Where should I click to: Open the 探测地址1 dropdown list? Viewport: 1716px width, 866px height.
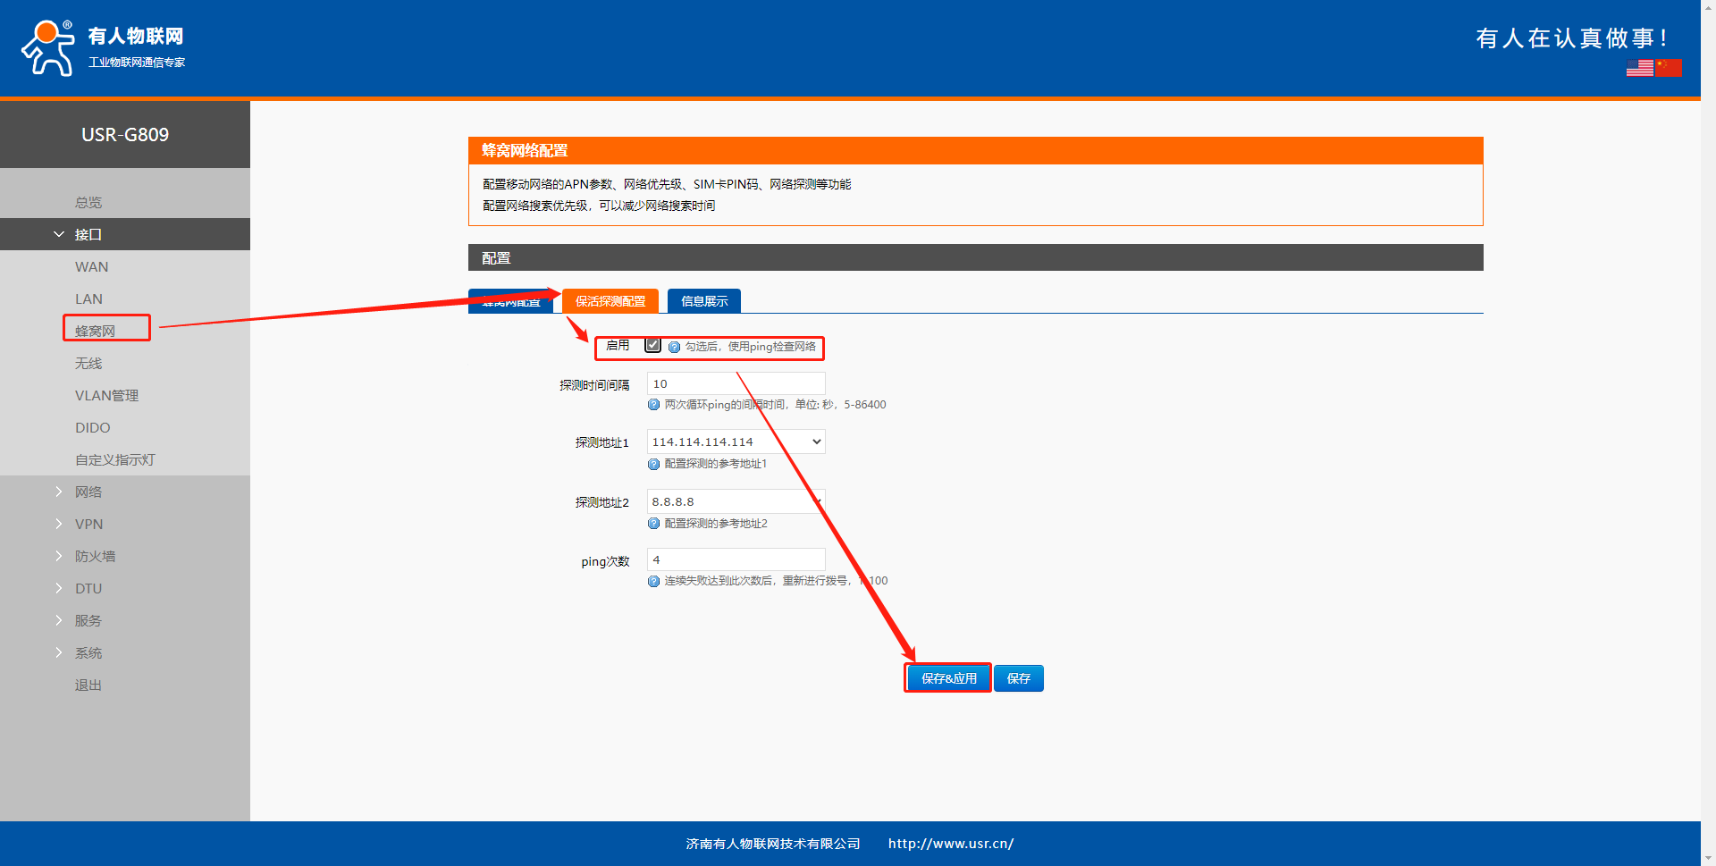pyautogui.click(x=736, y=441)
